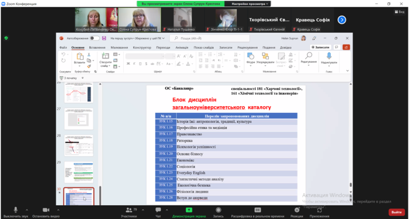Open the Анімація ribbon tab
409x219 pixels.
[x=181, y=47]
